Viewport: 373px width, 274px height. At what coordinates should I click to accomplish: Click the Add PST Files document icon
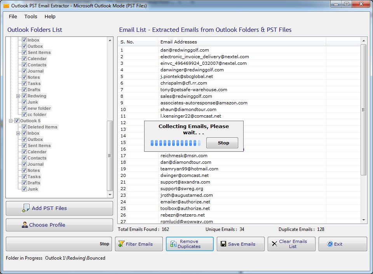[x=26, y=208]
